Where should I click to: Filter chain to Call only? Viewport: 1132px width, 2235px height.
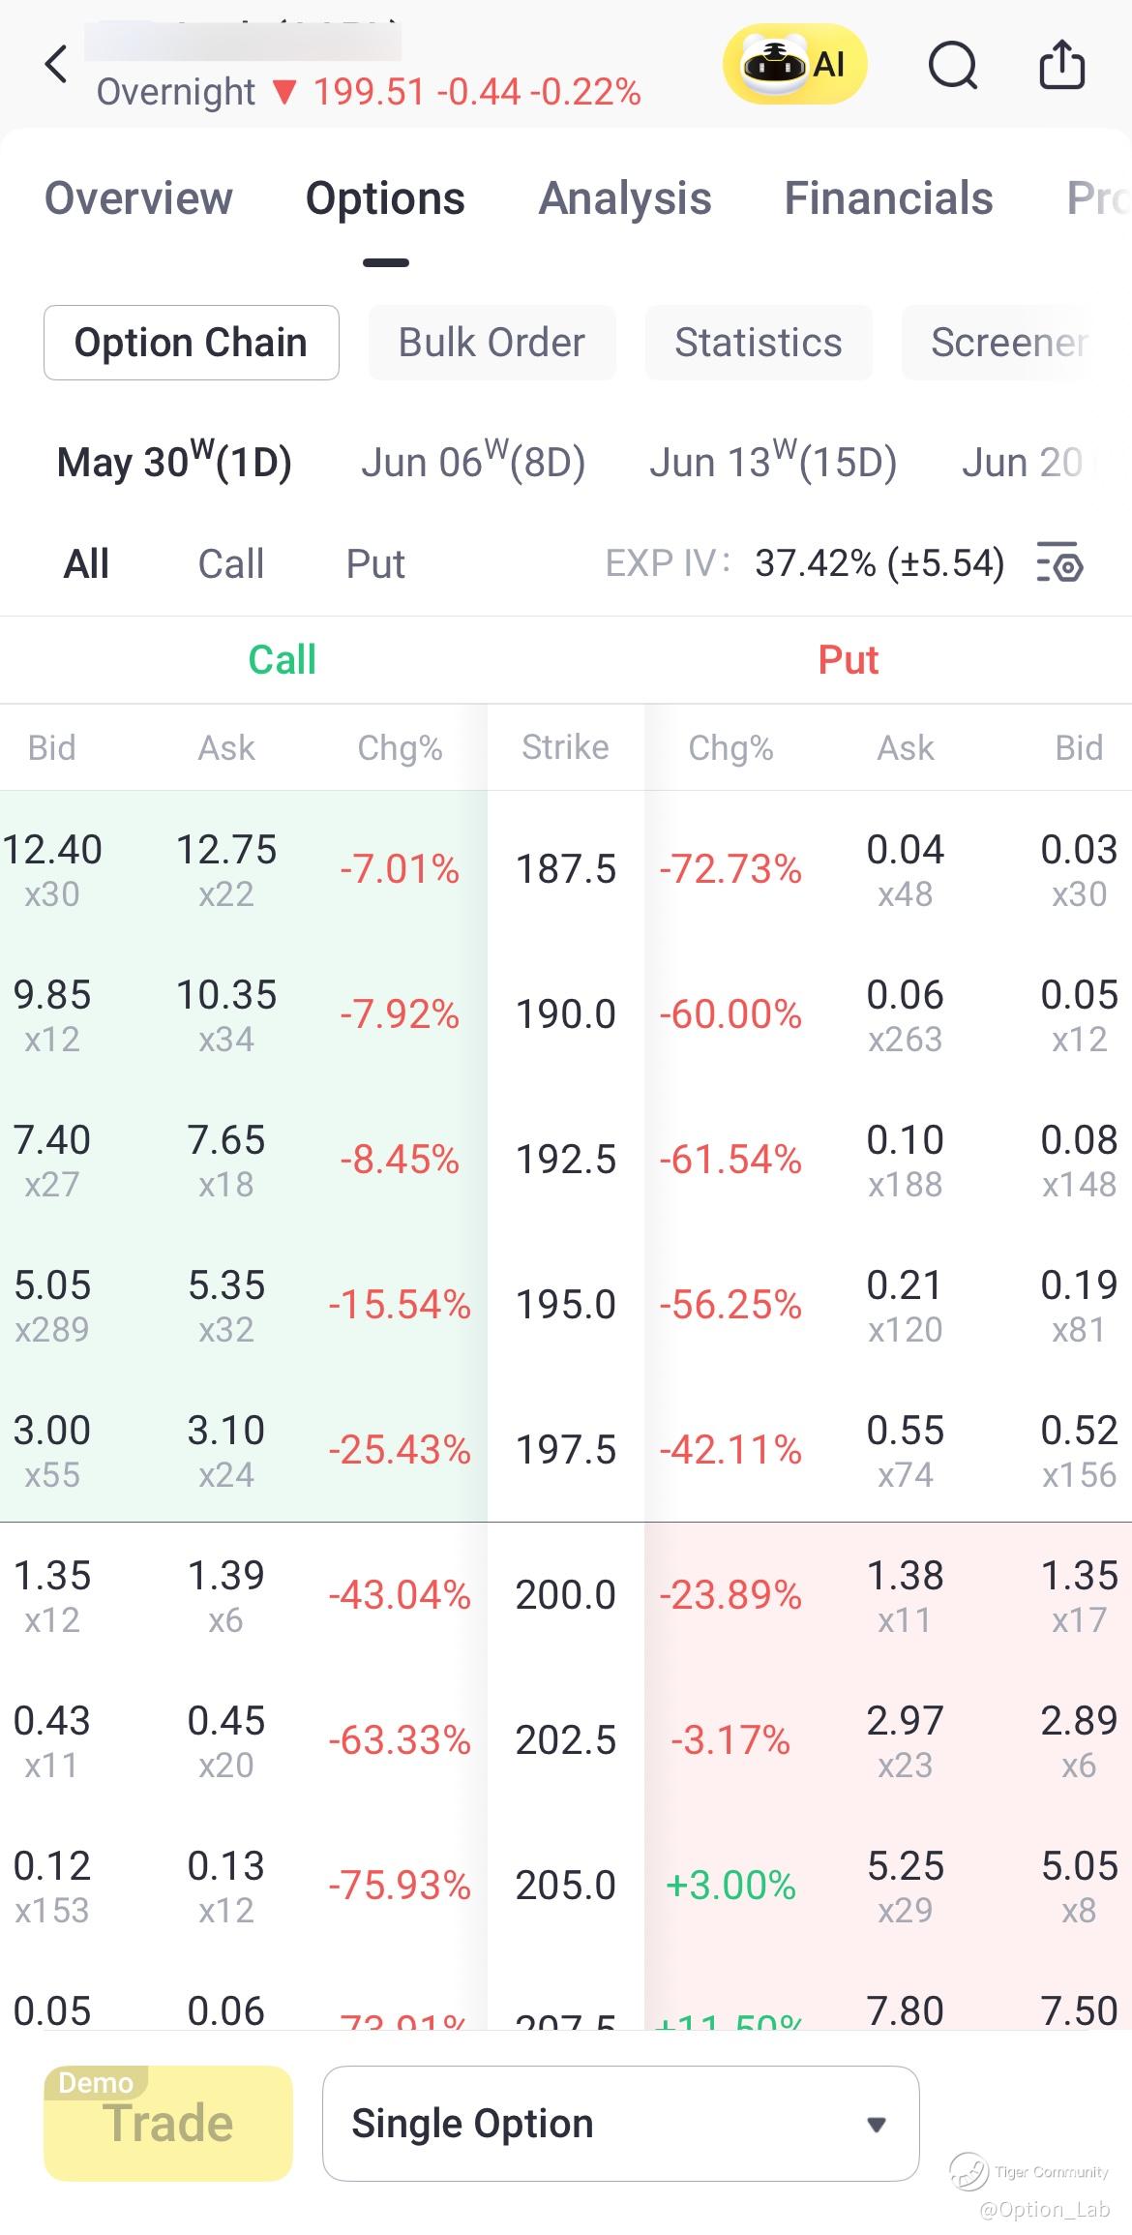(231, 563)
